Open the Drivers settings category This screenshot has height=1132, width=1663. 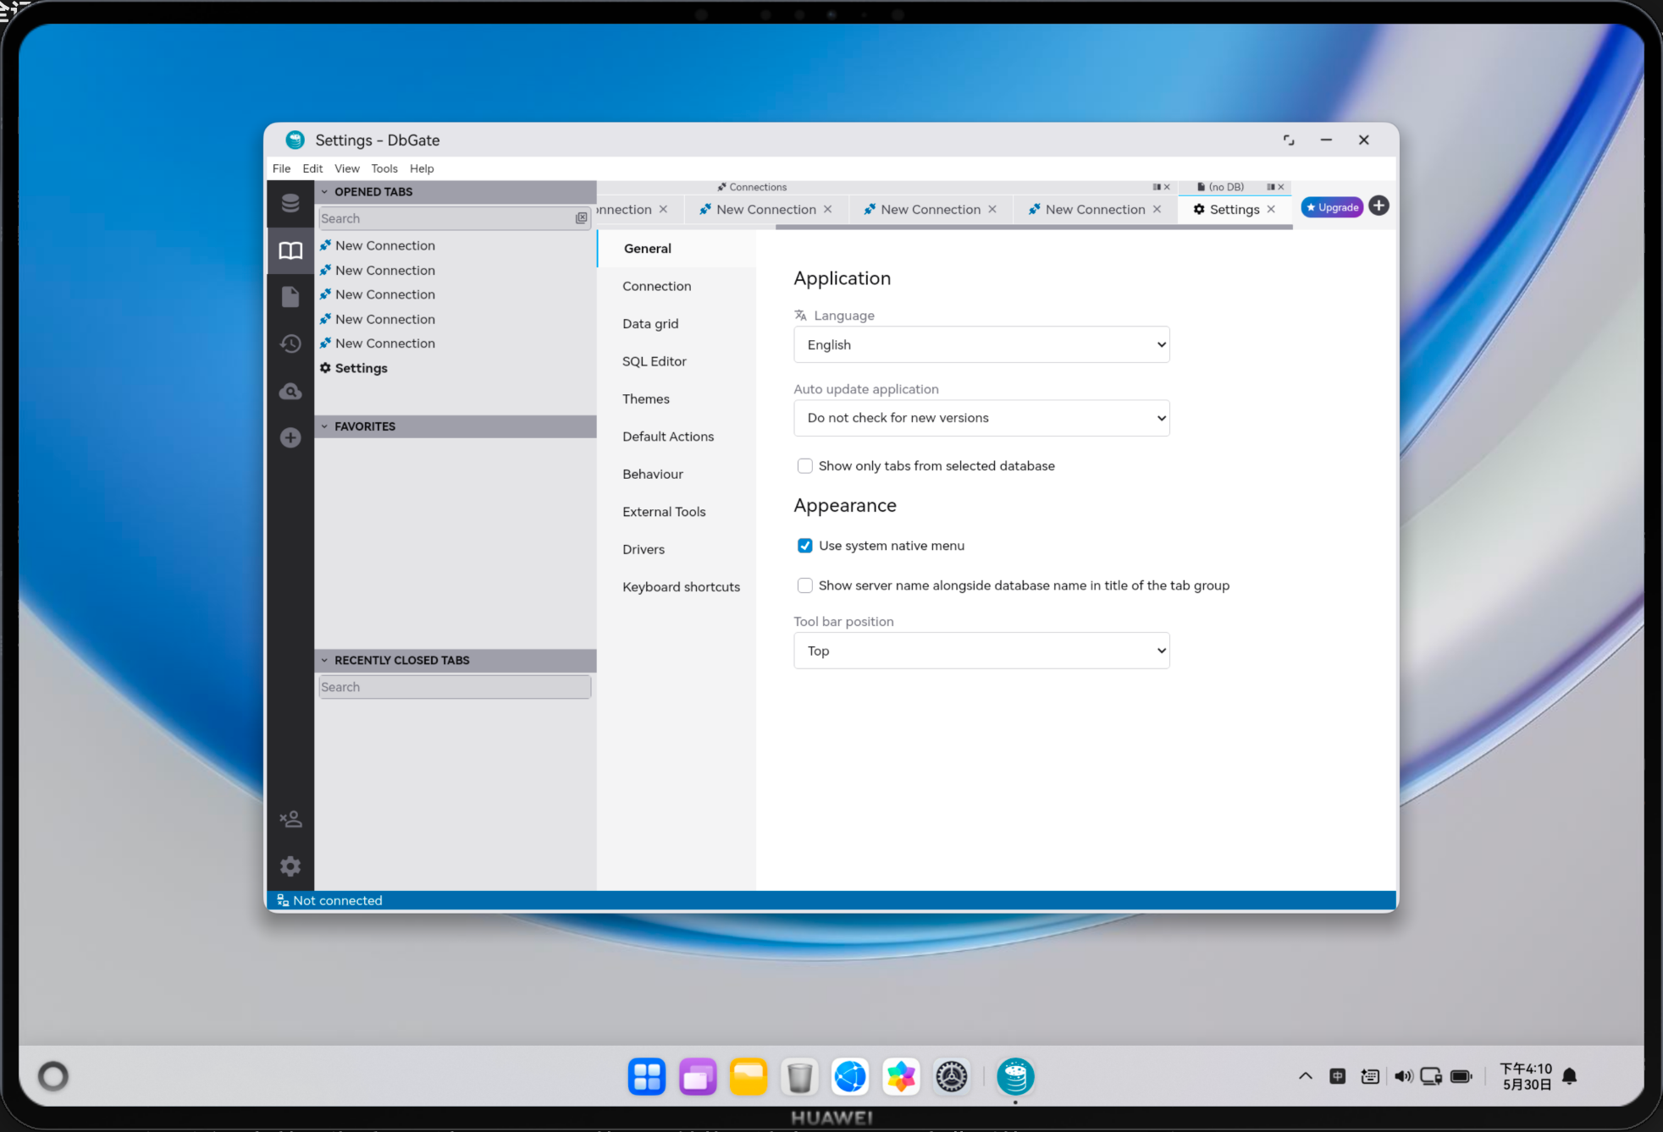tap(677, 549)
